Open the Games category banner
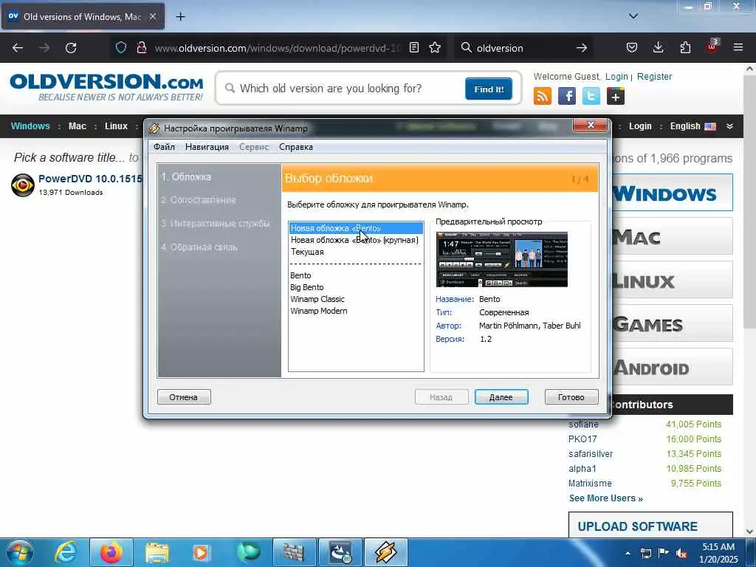The image size is (756, 567). (673, 323)
